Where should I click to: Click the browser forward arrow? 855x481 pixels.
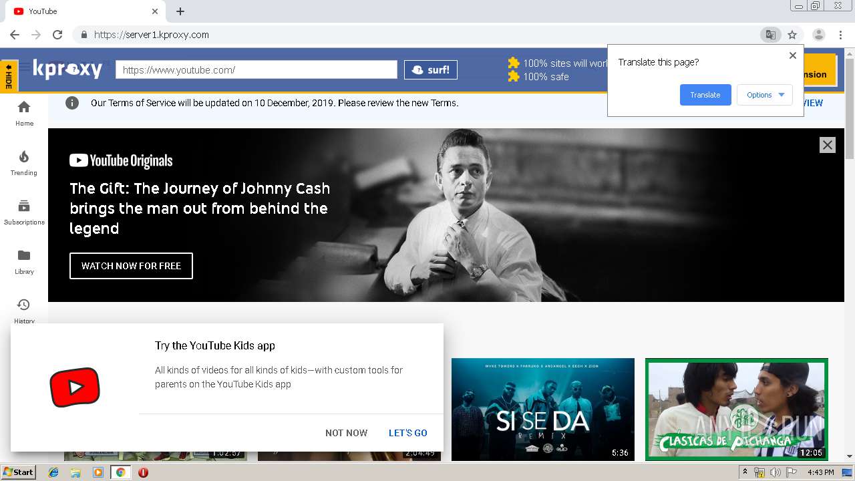click(36, 35)
